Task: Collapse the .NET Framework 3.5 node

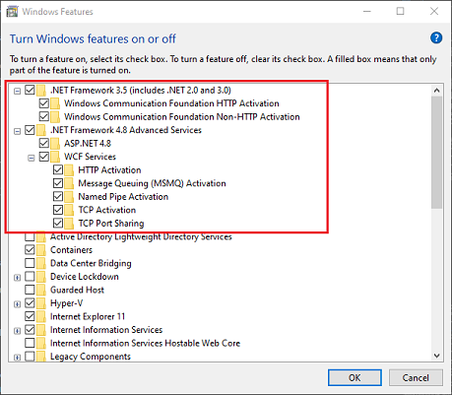Action: pos(17,91)
